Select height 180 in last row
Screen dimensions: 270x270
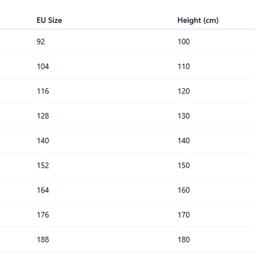click(x=184, y=240)
